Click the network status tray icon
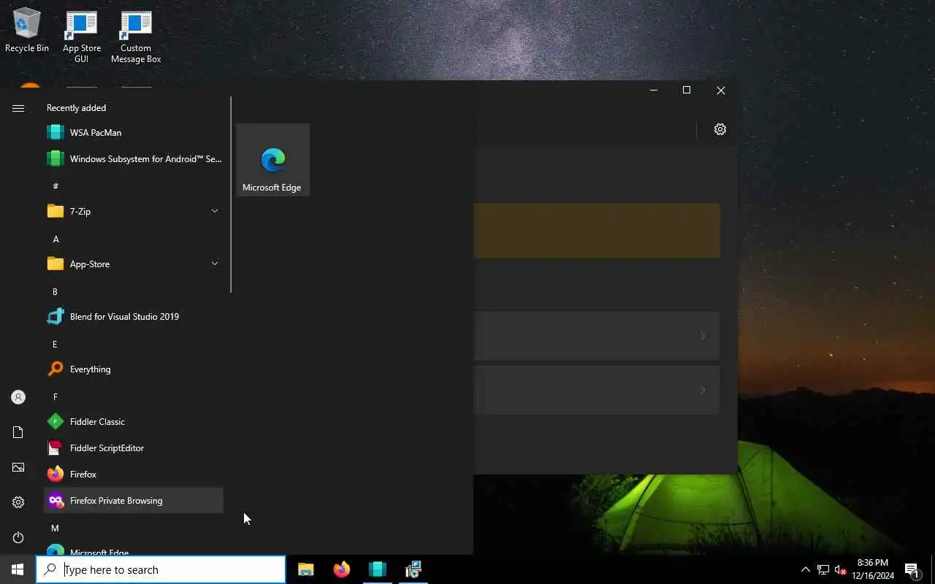Screen dimensions: 935x584 click(823, 569)
